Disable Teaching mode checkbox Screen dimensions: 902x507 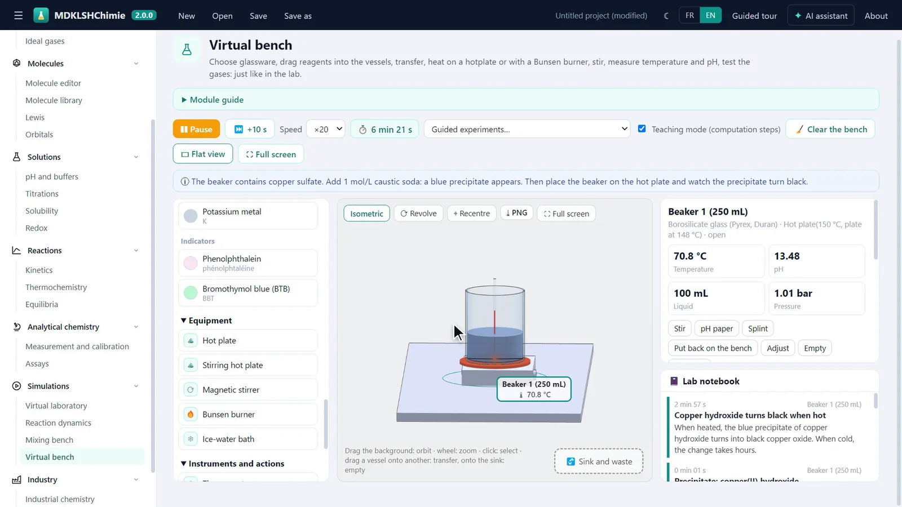click(642, 128)
